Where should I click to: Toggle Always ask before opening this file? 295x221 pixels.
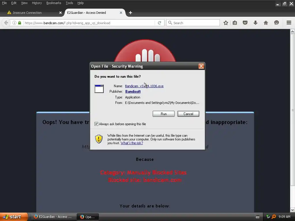[96, 124]
